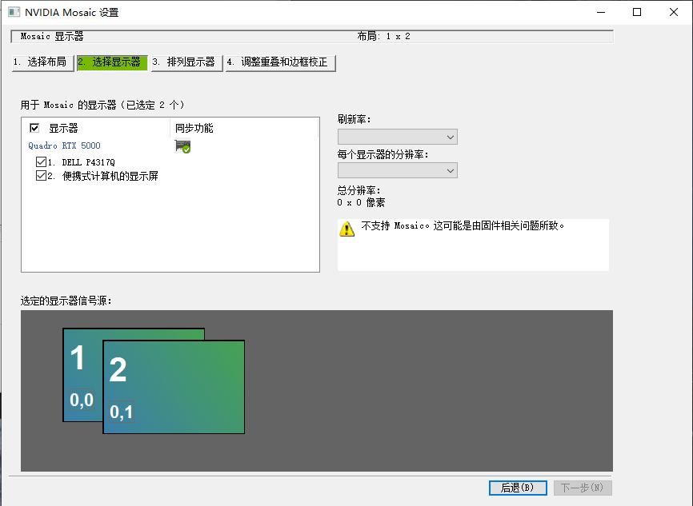693x506 pixels.
Task: Toggle the select-all 显示器 header checkbox
Action: click(34, 128)
